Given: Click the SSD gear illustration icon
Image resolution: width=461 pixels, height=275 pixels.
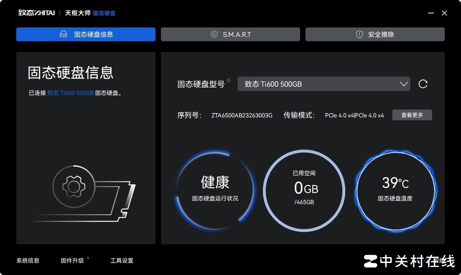Looking at the screenshot, I should (73, 186).
